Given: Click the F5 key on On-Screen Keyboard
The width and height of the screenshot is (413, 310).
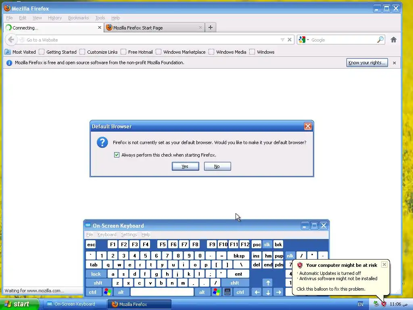Looking at the screenshot, I should pos(163,244).
